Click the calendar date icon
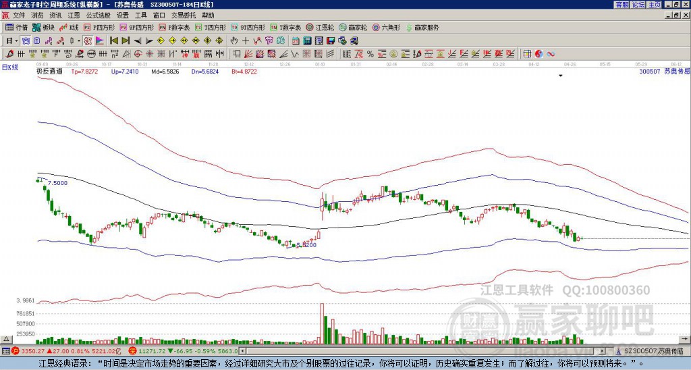This screenshot has height=370, width=691. pyautogui.click(x=296, y=41)
